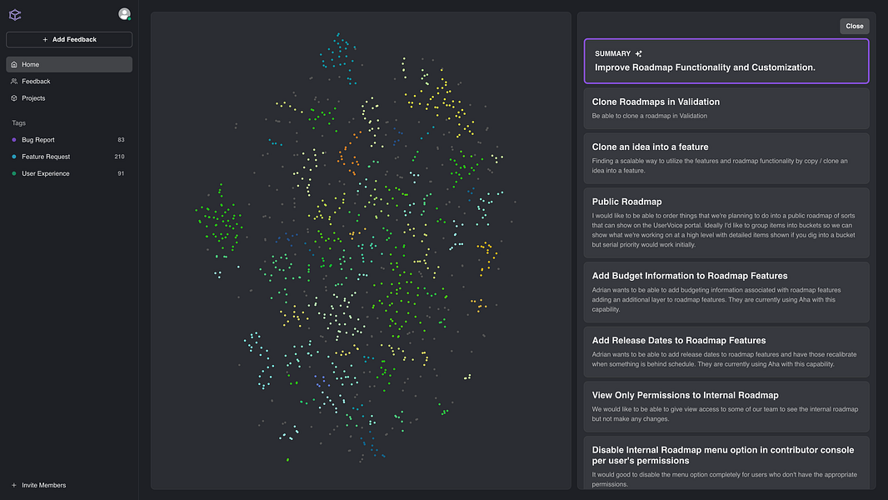This screenshot has height=500, width=888.
Task: Click text 'Be able to clone a roadmap in Validation'
Action: click(650, 116)
